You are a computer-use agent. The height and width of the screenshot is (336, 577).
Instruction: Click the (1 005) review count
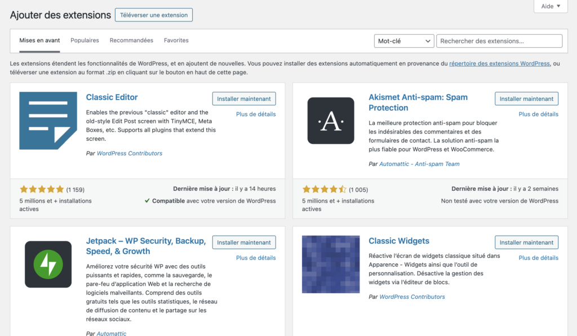[358, 190]
